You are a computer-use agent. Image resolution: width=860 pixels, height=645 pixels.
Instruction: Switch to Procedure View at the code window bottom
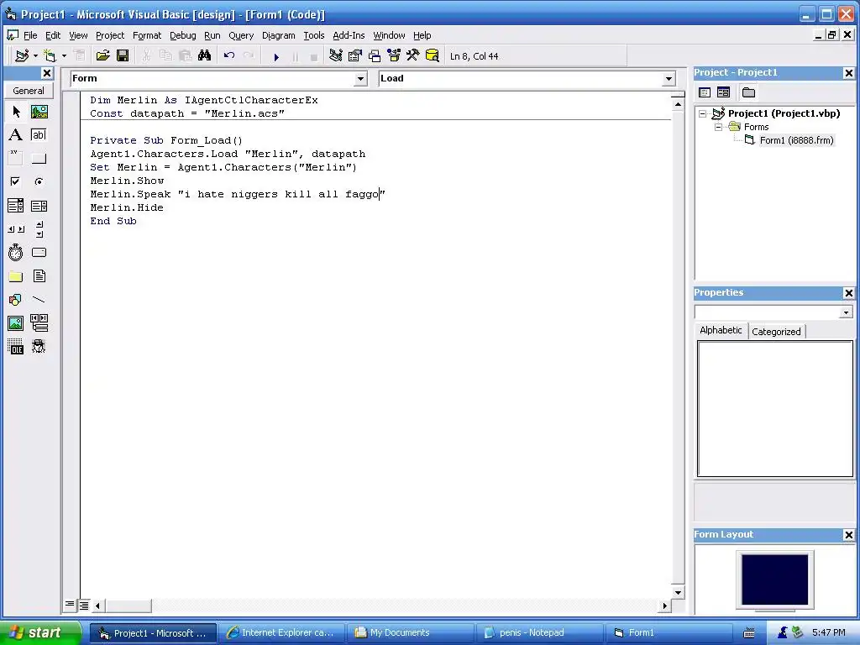pos(70,605)
